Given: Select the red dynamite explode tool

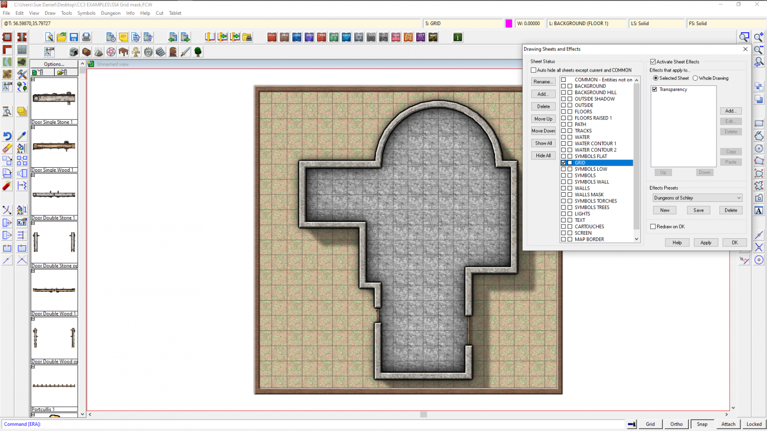Looking at the screenshot, I should coord(7,186).
